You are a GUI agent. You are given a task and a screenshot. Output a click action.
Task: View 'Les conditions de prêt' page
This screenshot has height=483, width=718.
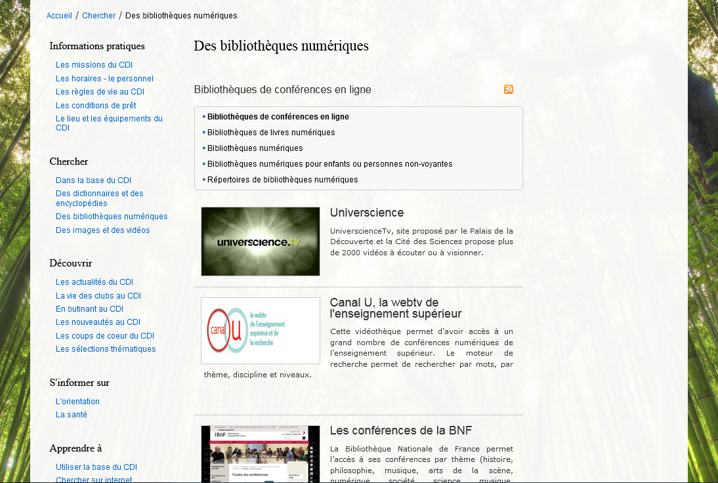(x=96, y=106)
